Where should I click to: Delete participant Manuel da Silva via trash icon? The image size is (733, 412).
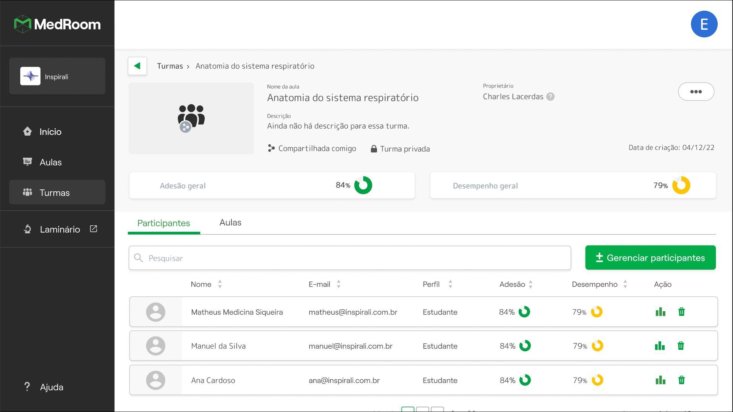click(x=681, y=346)
